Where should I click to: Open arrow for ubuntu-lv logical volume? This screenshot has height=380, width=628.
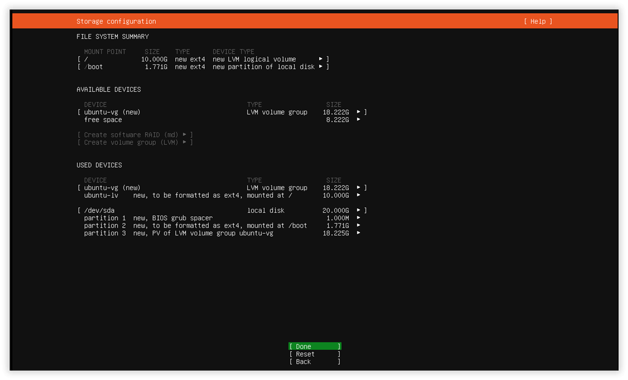click(358, 196)
